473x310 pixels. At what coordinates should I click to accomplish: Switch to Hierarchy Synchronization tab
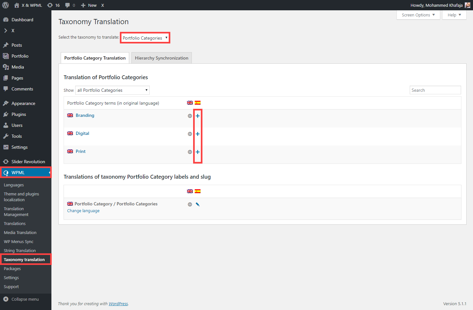(162, 58)
